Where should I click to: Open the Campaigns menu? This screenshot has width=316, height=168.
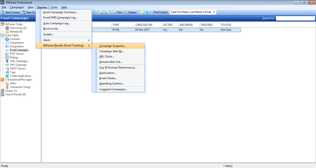(x=17, y=8)
